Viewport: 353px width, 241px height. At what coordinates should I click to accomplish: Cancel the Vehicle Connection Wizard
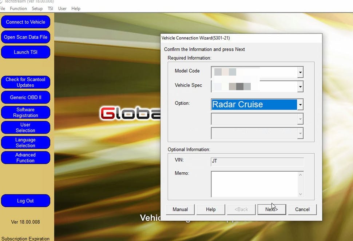click(302, 209)
